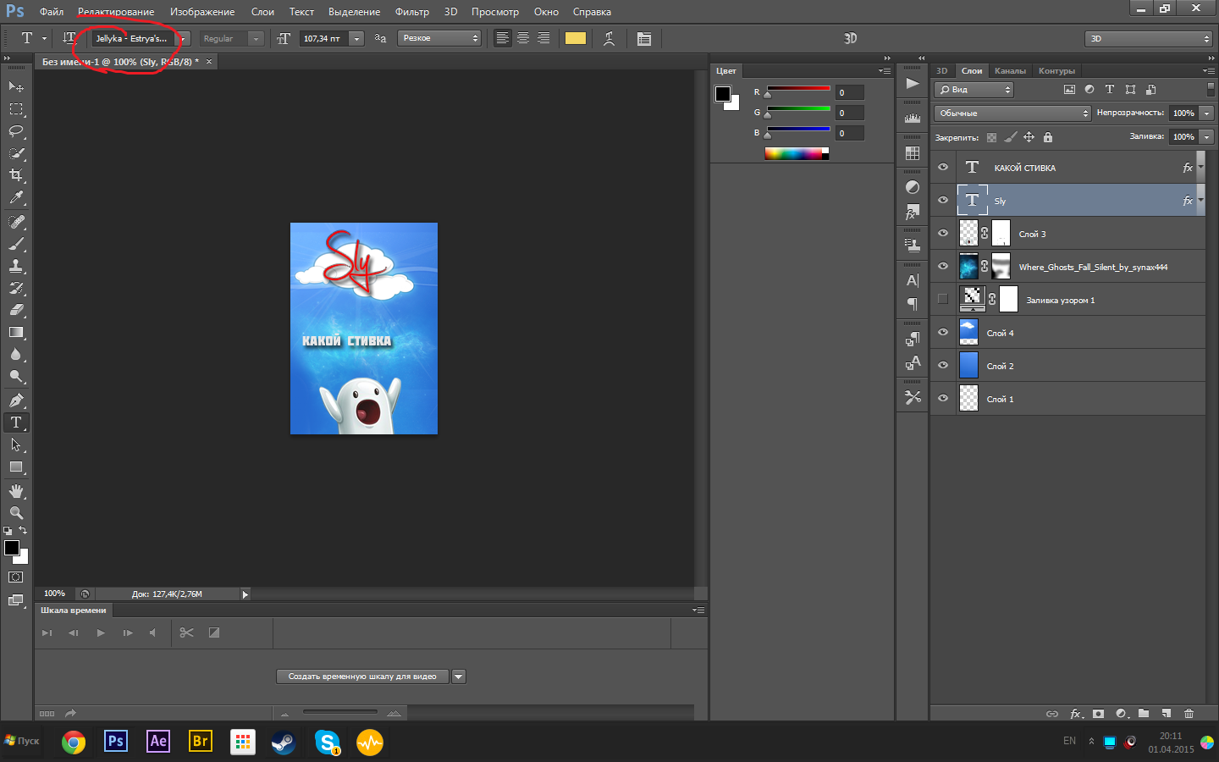Select the Gradient tool
Viewport: 1219px width, 762px height.
[16, 332]
